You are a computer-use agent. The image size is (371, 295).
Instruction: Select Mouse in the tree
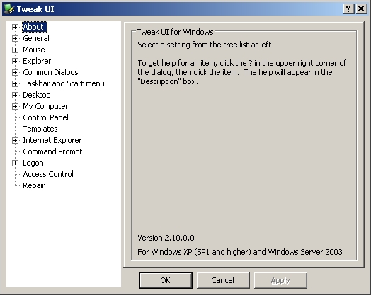tap(34, 50)
